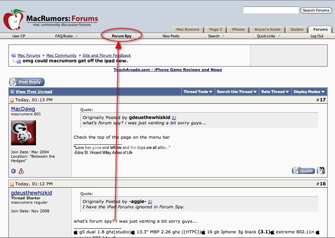The height and width of the screenshot is (238, 335).
Task: Switch to the iPhone tab
Action: pyautogui.click(x=238, y=29)
